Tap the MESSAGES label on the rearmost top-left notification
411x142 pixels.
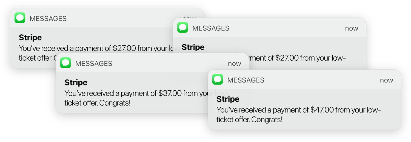click(48, 19)
